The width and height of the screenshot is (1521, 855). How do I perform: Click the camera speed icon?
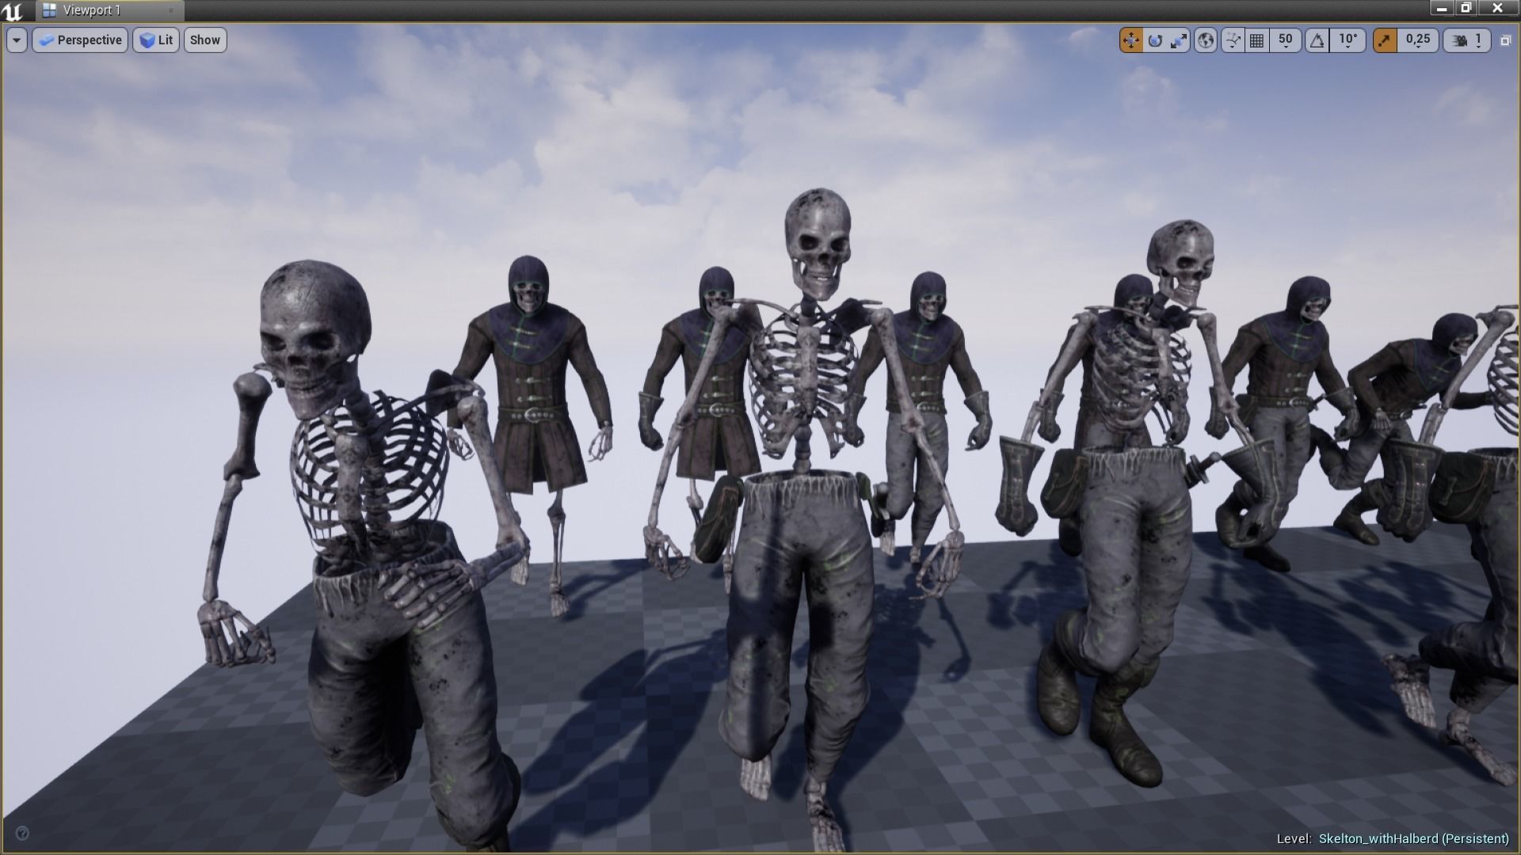click(1458, 40)
